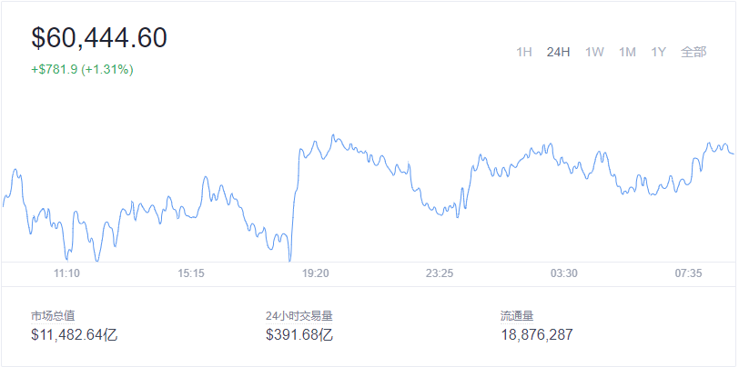739x367 pixels.
Task: Switch chart to 全部 range
Action: (x=693, y=52)
